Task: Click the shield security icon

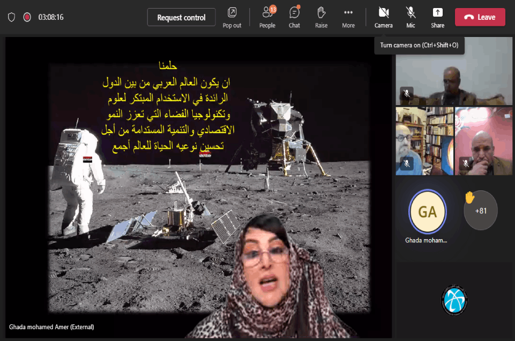Action: click(11, 17)
